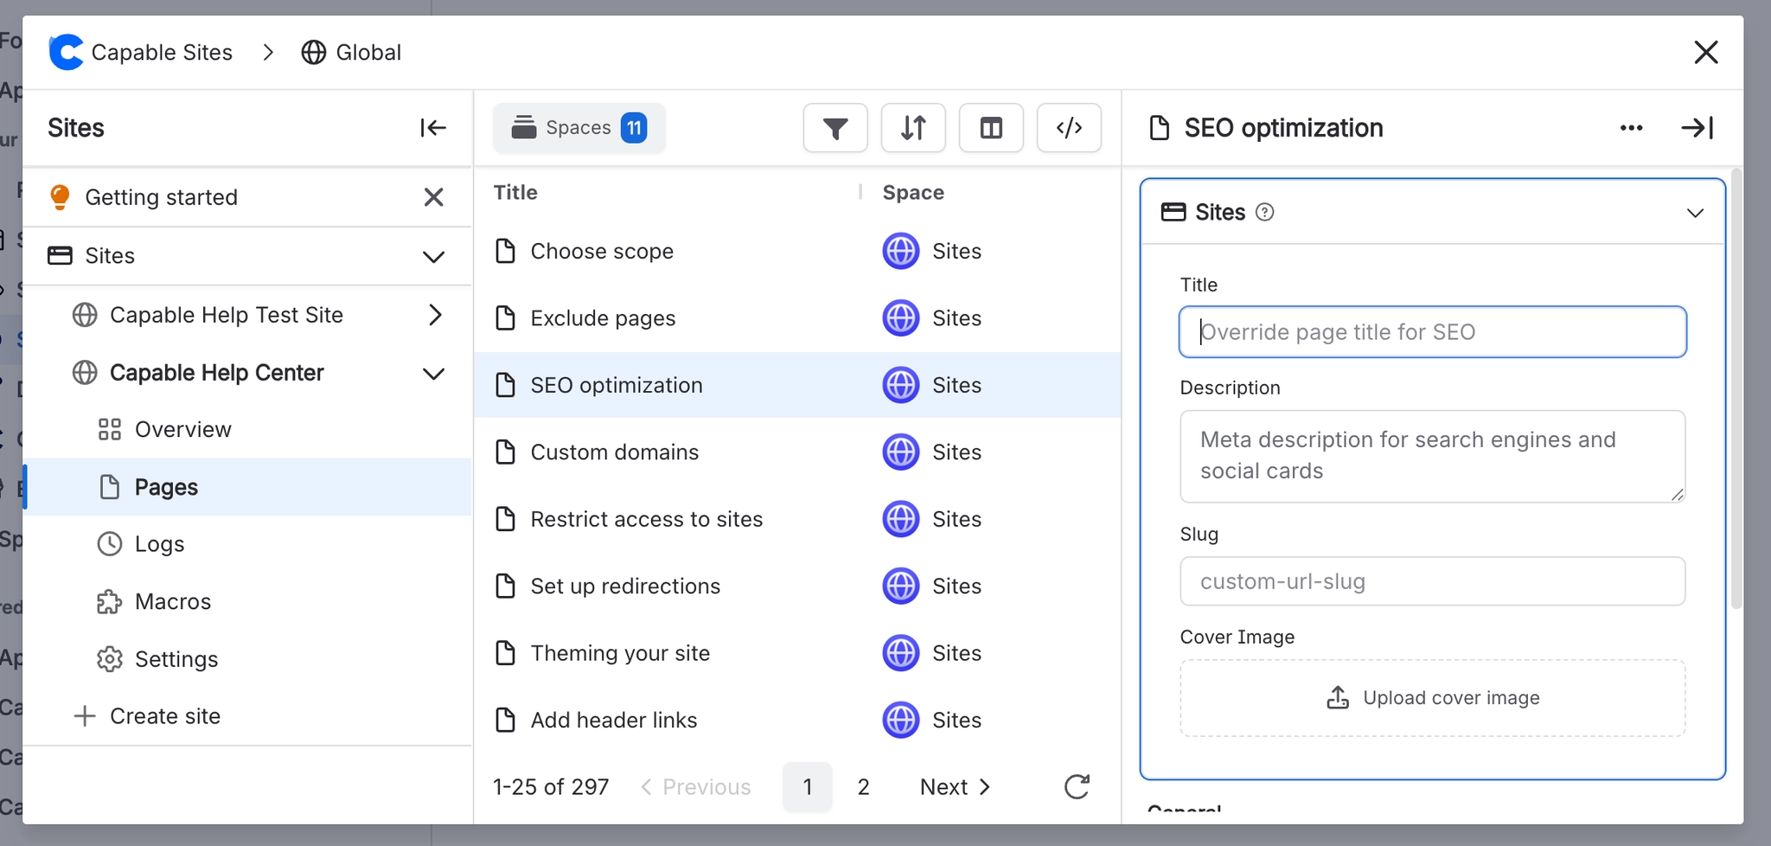
Task: Click the Description textarea
Action: (1432, 456)
